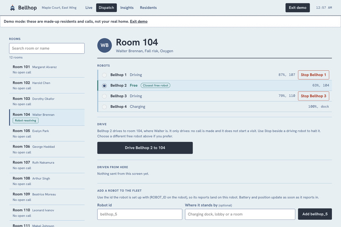Click the WB resident avatar circle

pos(104,45)
